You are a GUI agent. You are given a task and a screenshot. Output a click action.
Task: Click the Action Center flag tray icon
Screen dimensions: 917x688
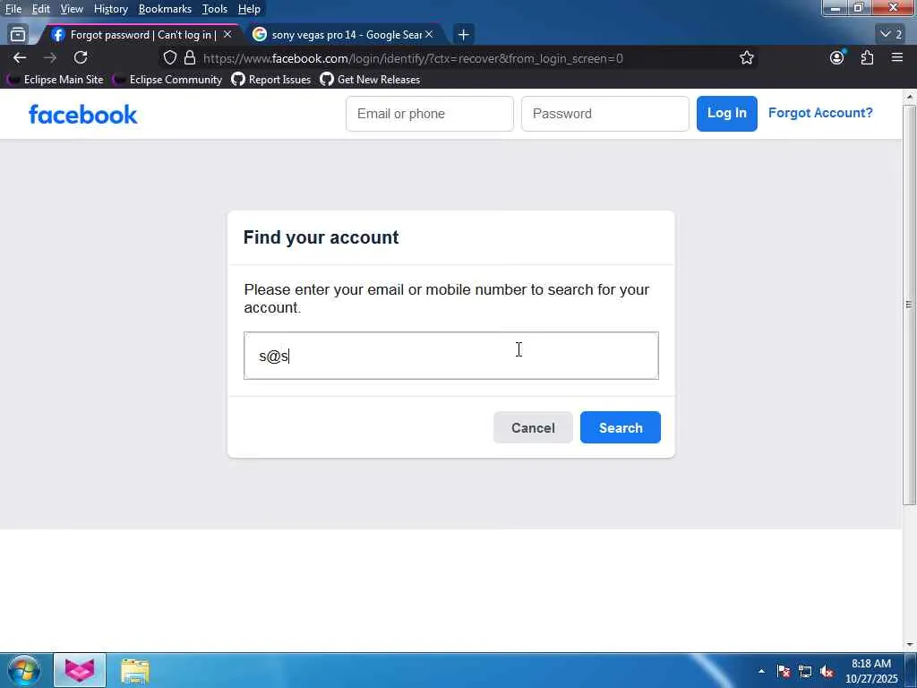[784, 671]
